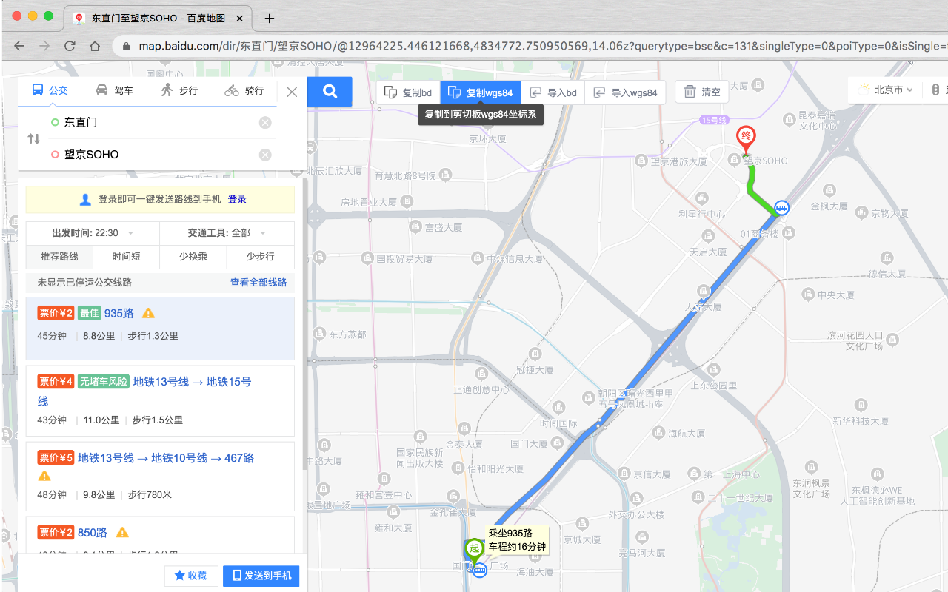
Task: Enable the 少换乘 fewer-transfers filter
Action: [x=193, y=257]
